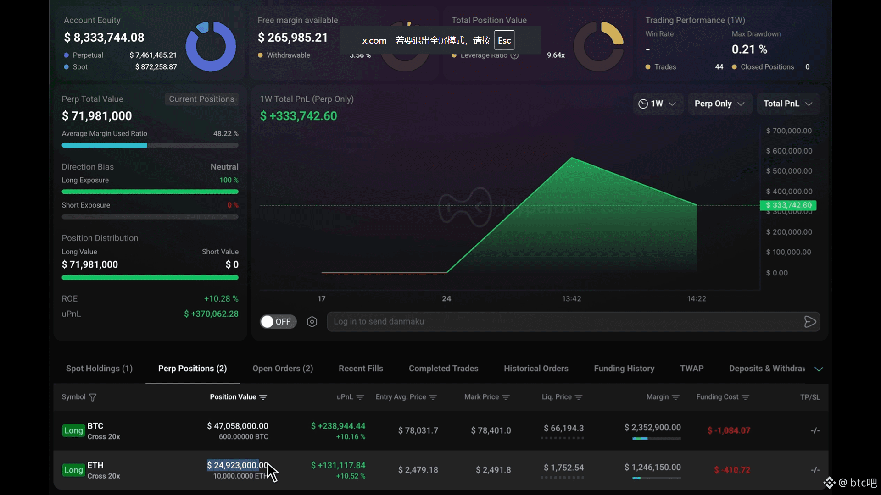
Task: Switch to Open Orders (2) tab
Action: point(283,368)
